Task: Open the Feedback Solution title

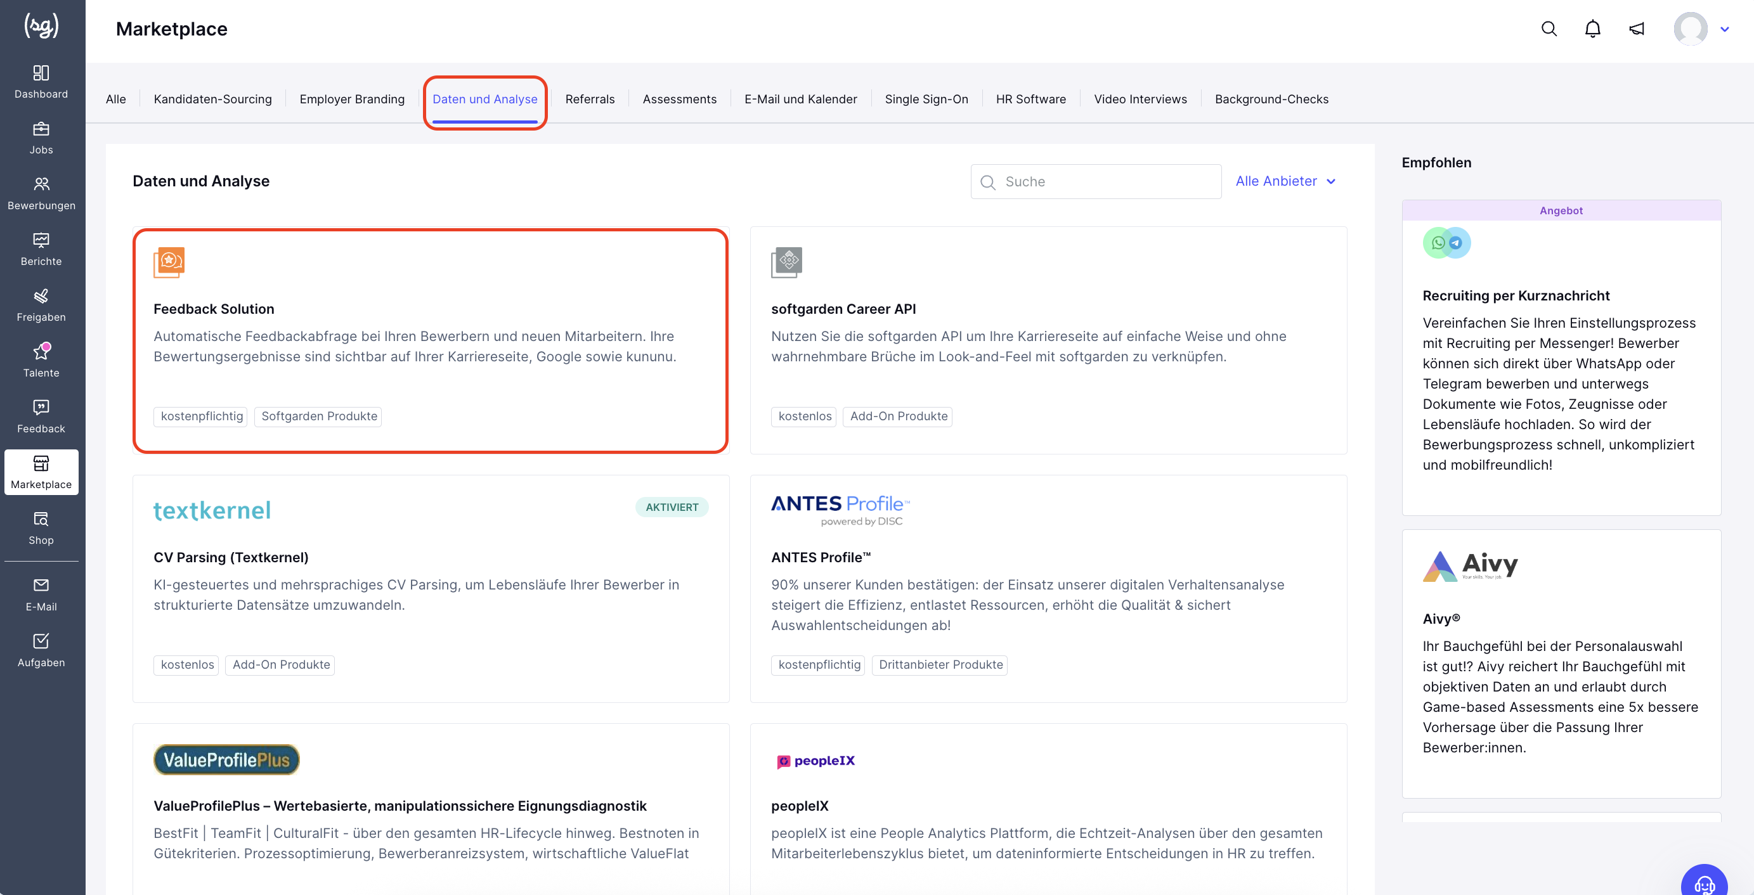Action: pyautogui.click(x=214, y=309)
